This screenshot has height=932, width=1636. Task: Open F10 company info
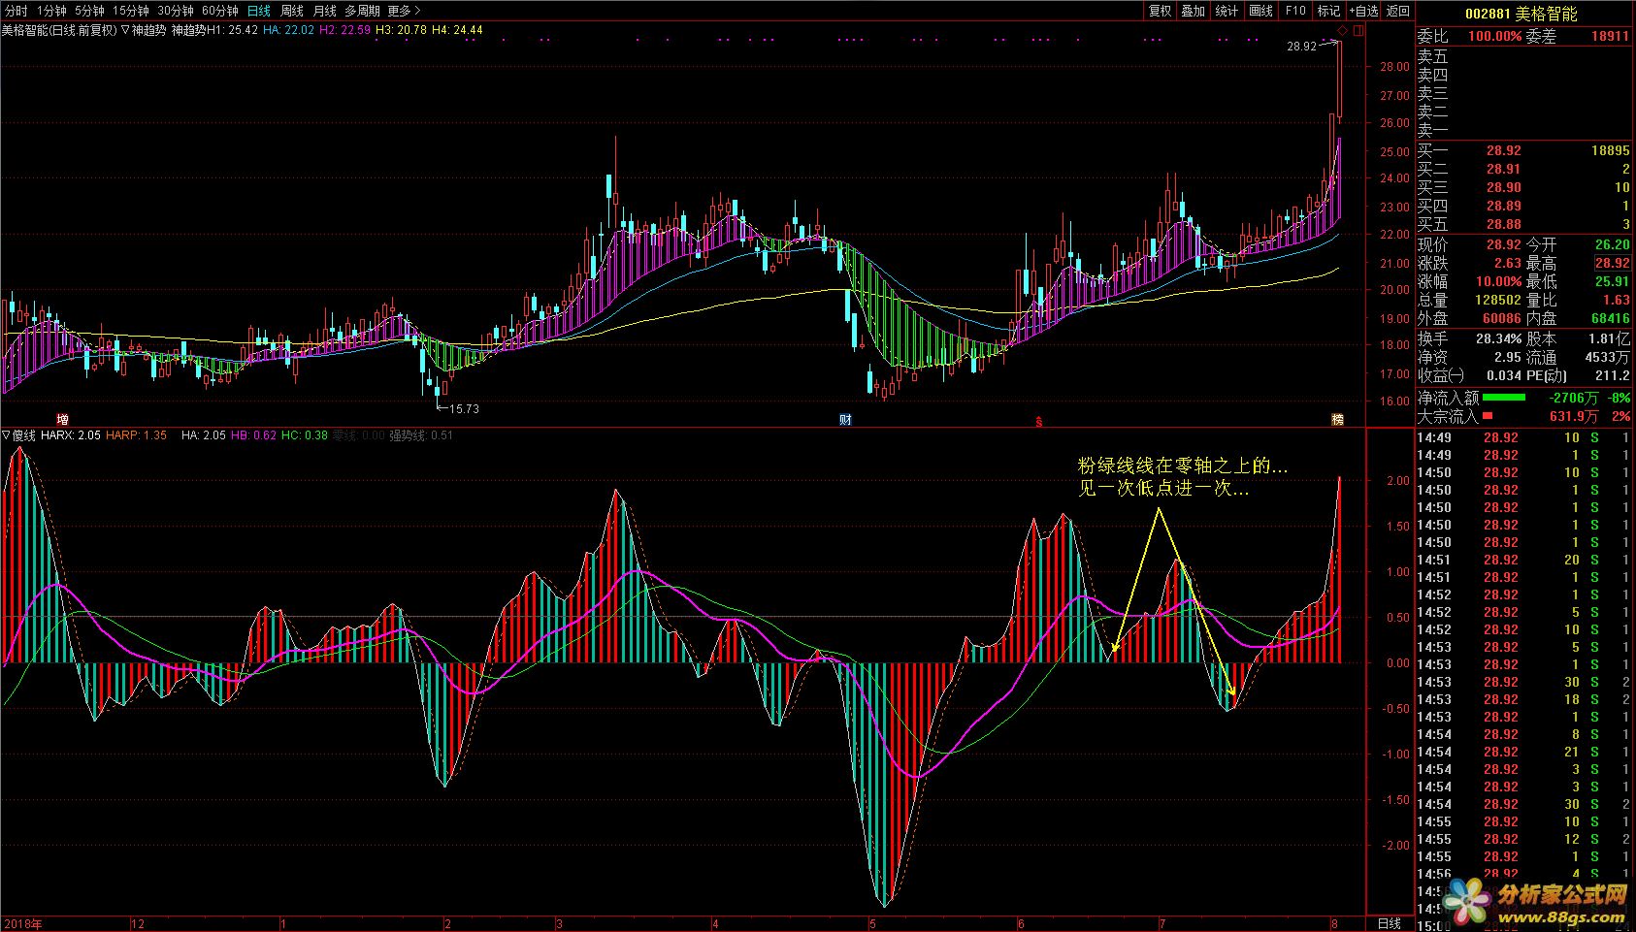point(1295,11)
